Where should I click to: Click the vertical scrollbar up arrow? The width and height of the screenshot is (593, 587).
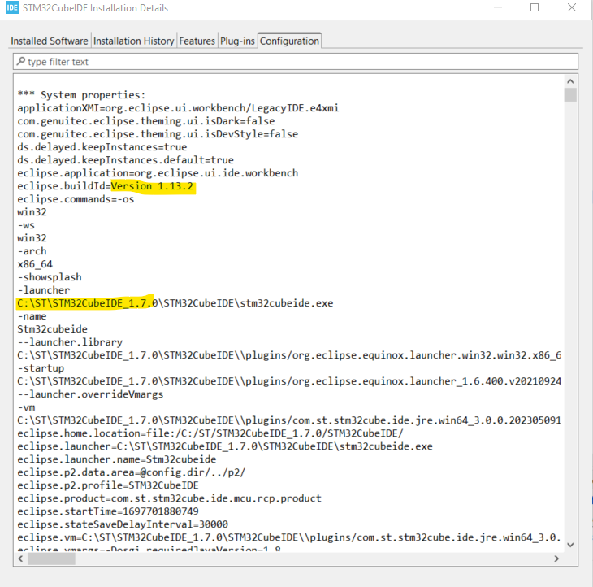click(570, 81)
